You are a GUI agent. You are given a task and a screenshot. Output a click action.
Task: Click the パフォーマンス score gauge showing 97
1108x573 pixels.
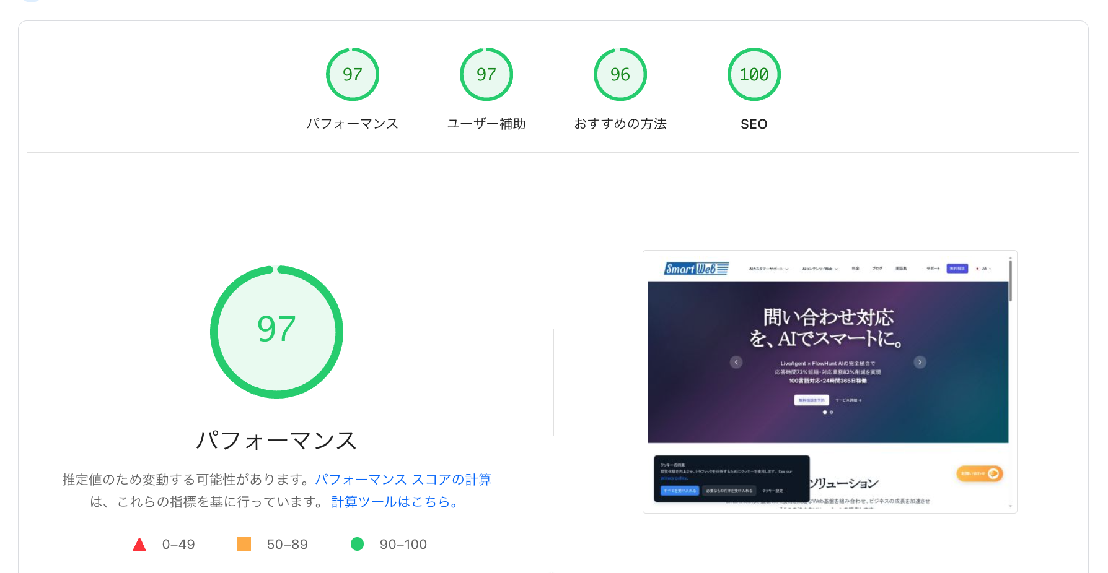coord(353,74)
